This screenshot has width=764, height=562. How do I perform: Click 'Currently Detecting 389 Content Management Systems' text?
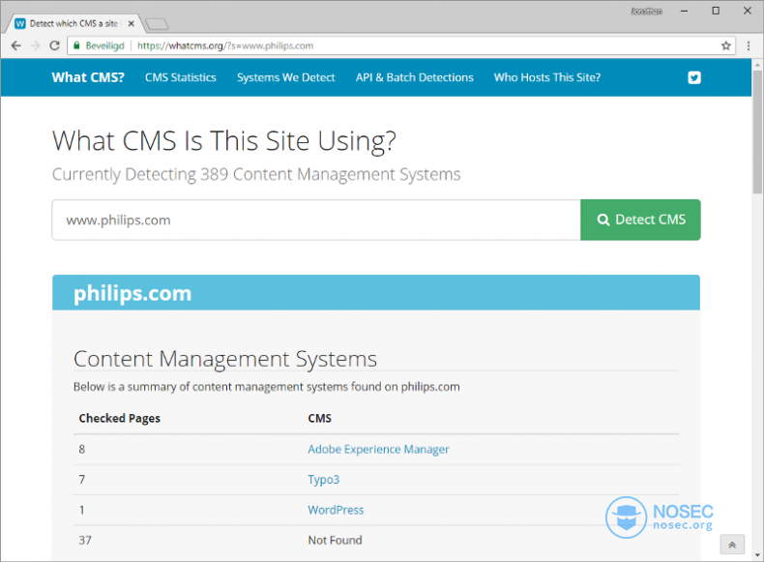(x=256, y=174)
